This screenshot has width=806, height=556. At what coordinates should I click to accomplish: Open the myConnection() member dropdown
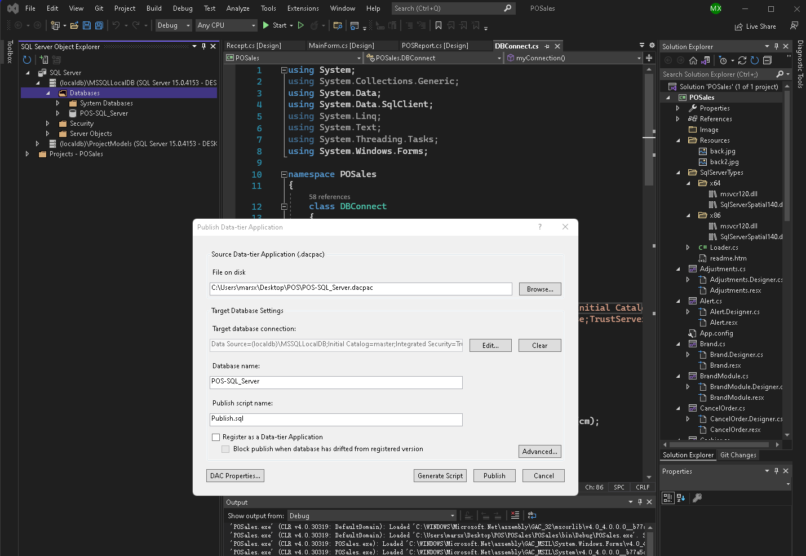click(x=638, y=58)
